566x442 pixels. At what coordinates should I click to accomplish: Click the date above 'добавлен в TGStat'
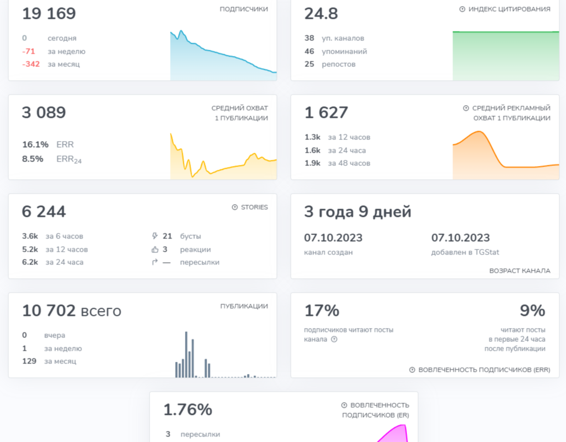pos(461,238)
